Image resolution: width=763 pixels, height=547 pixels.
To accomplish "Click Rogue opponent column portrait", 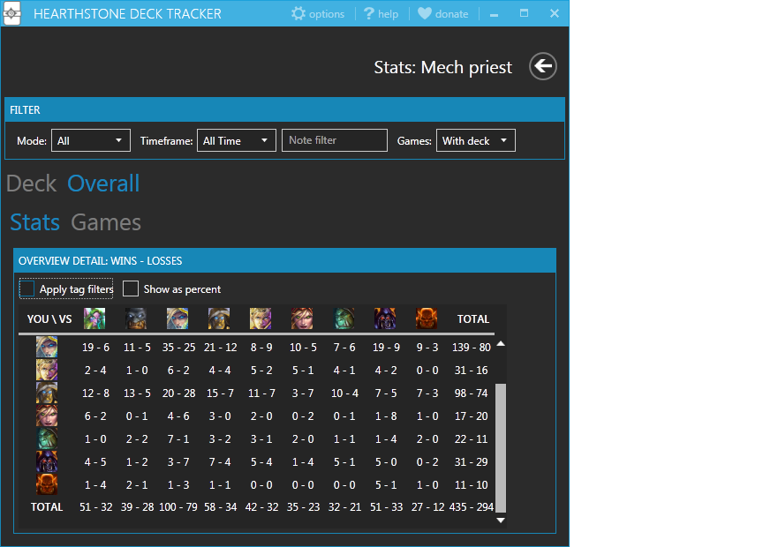I will 302,318.
